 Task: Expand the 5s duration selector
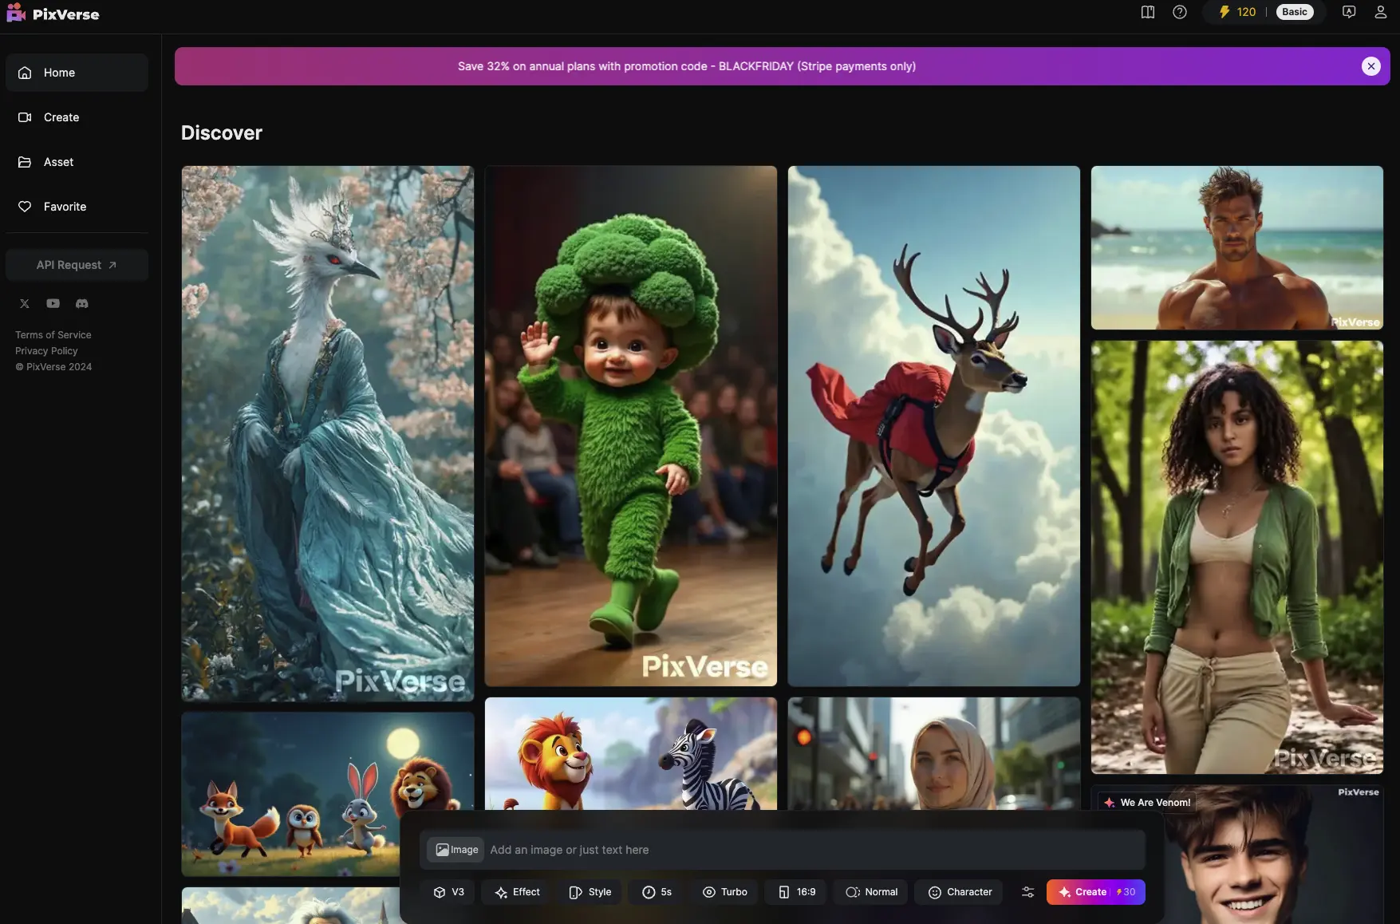[657, 892]
